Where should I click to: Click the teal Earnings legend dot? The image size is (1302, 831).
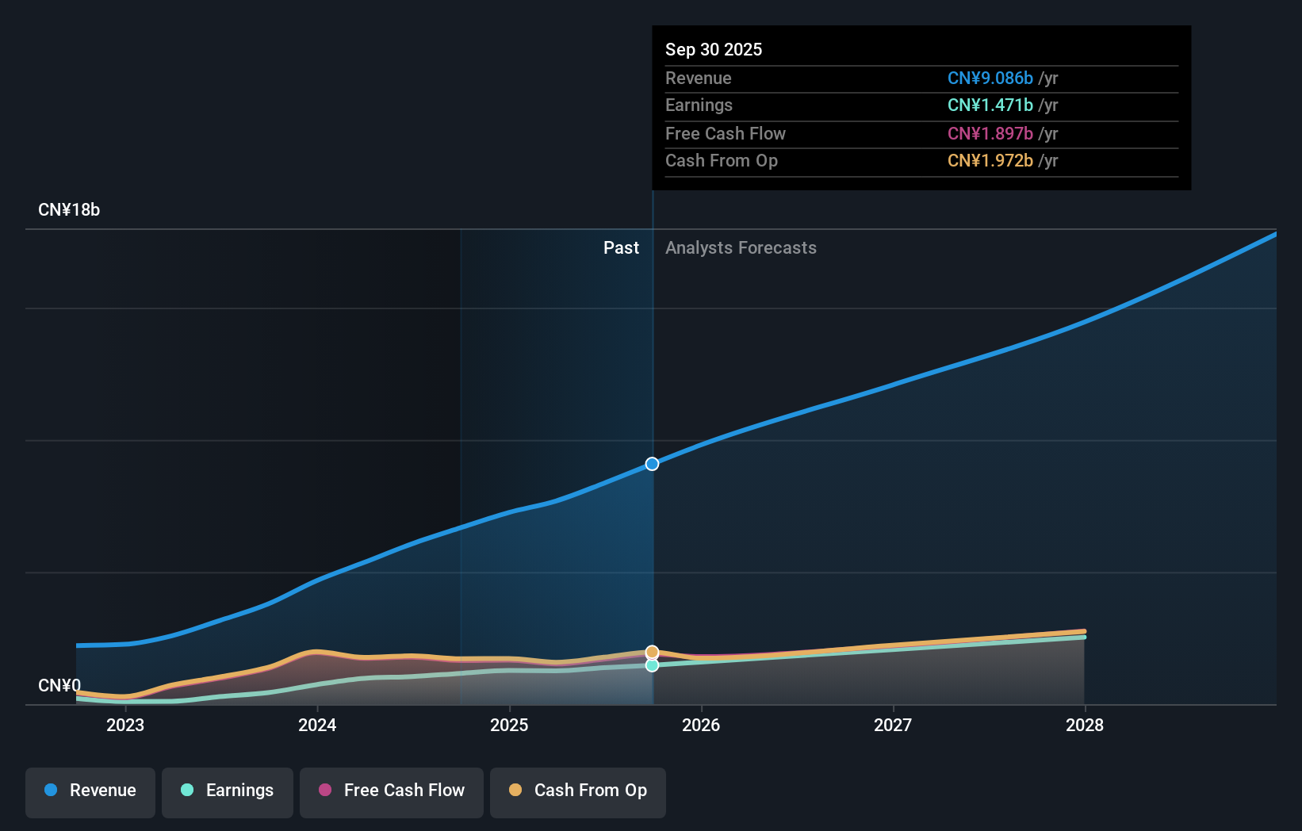[x=187, y=791]
